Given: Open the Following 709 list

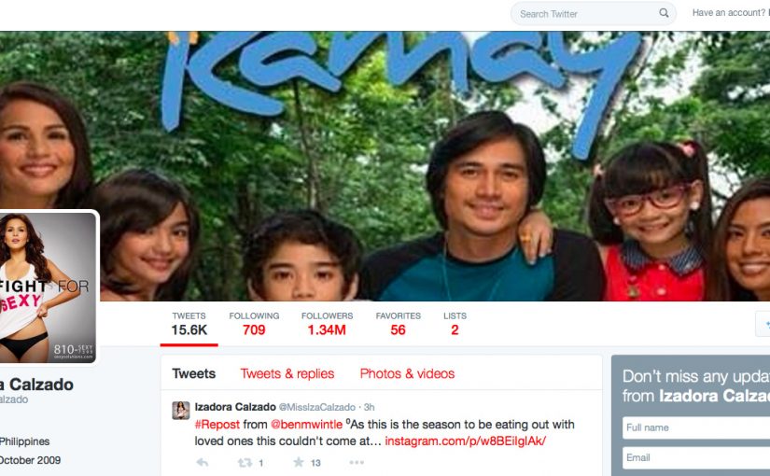Looking at the screenshot, I should click(x=254, y=324).
